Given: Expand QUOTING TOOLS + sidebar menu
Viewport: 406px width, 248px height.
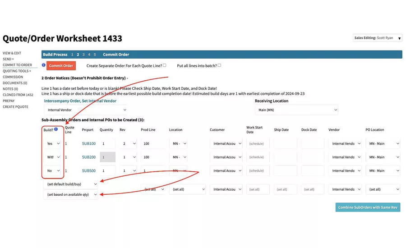Looking at the screenshot, I should click(x=17, y=71).
